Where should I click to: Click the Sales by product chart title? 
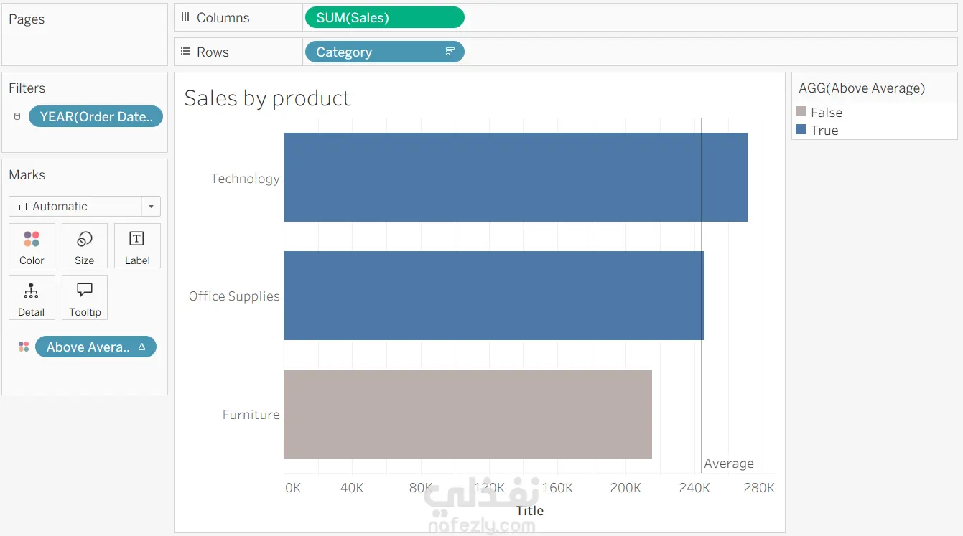coord(267,98)
